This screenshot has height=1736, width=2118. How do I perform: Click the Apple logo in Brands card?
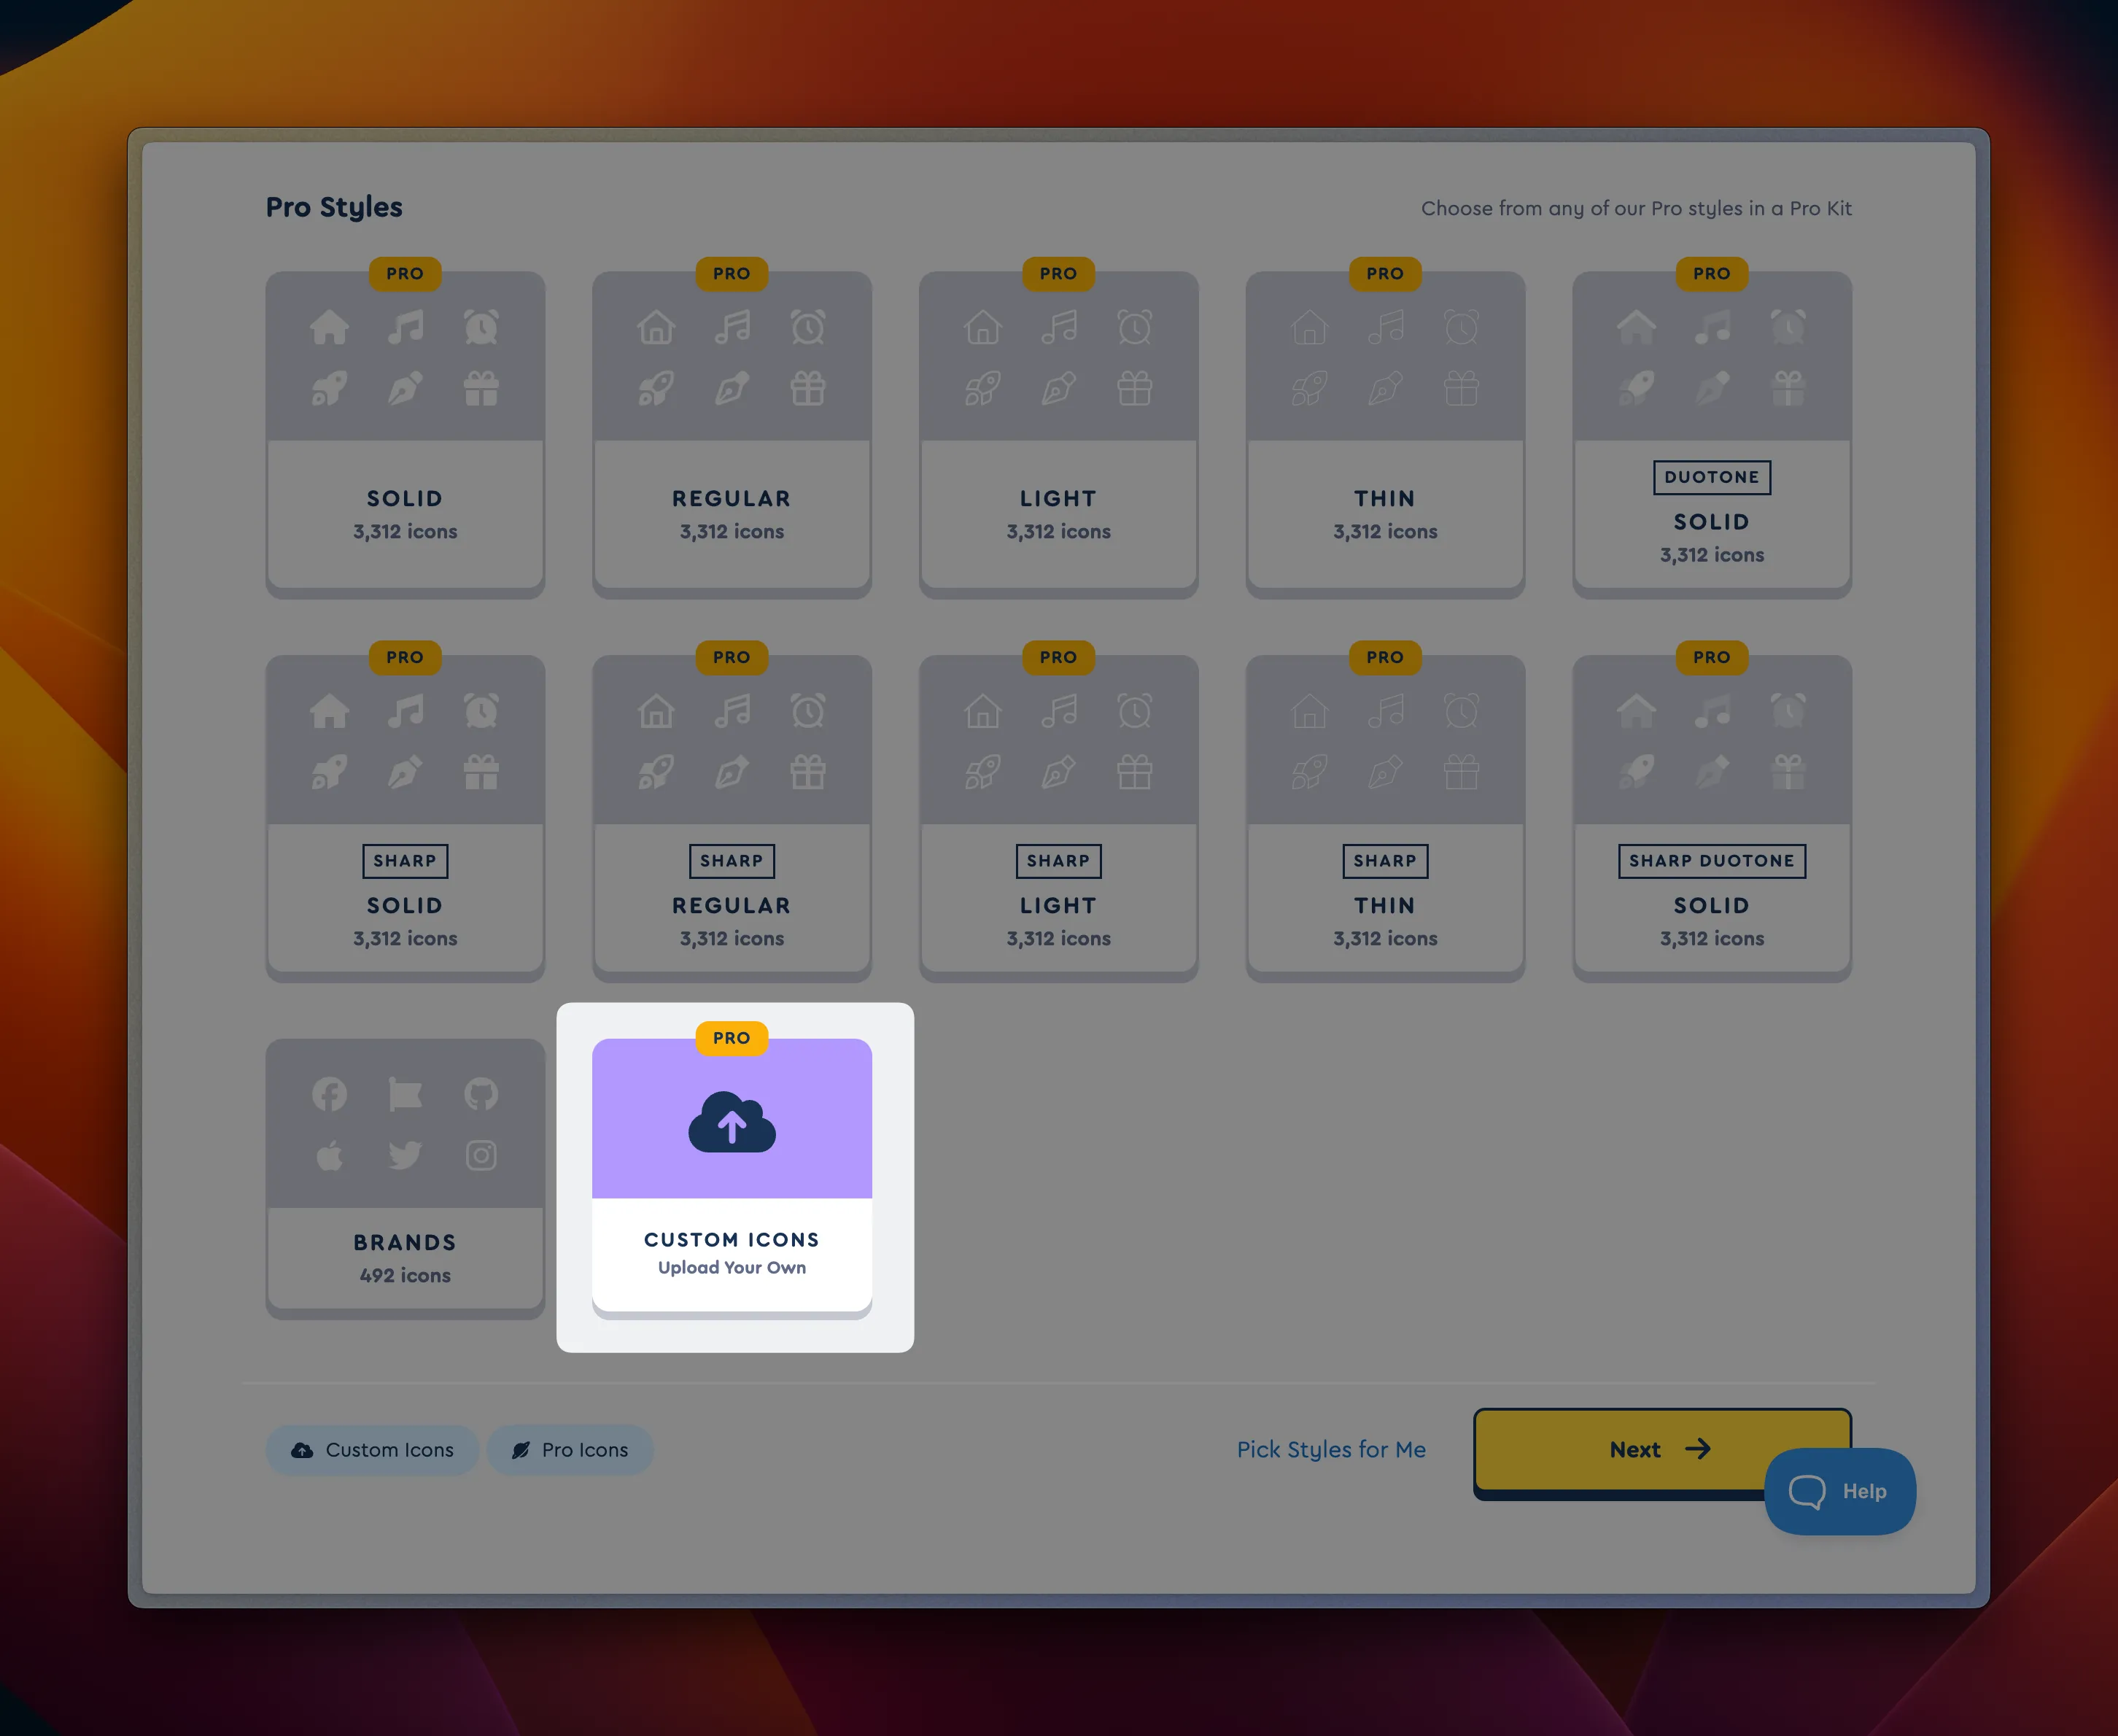(x=329, y=1156)
